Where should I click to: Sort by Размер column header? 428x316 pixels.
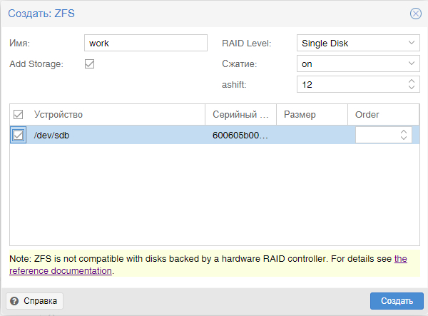click(x=312, y=115)
